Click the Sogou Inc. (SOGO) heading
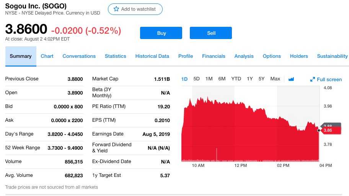Viewport: 349px width, 196px height. pyautogui.click(x=36, y=6)
